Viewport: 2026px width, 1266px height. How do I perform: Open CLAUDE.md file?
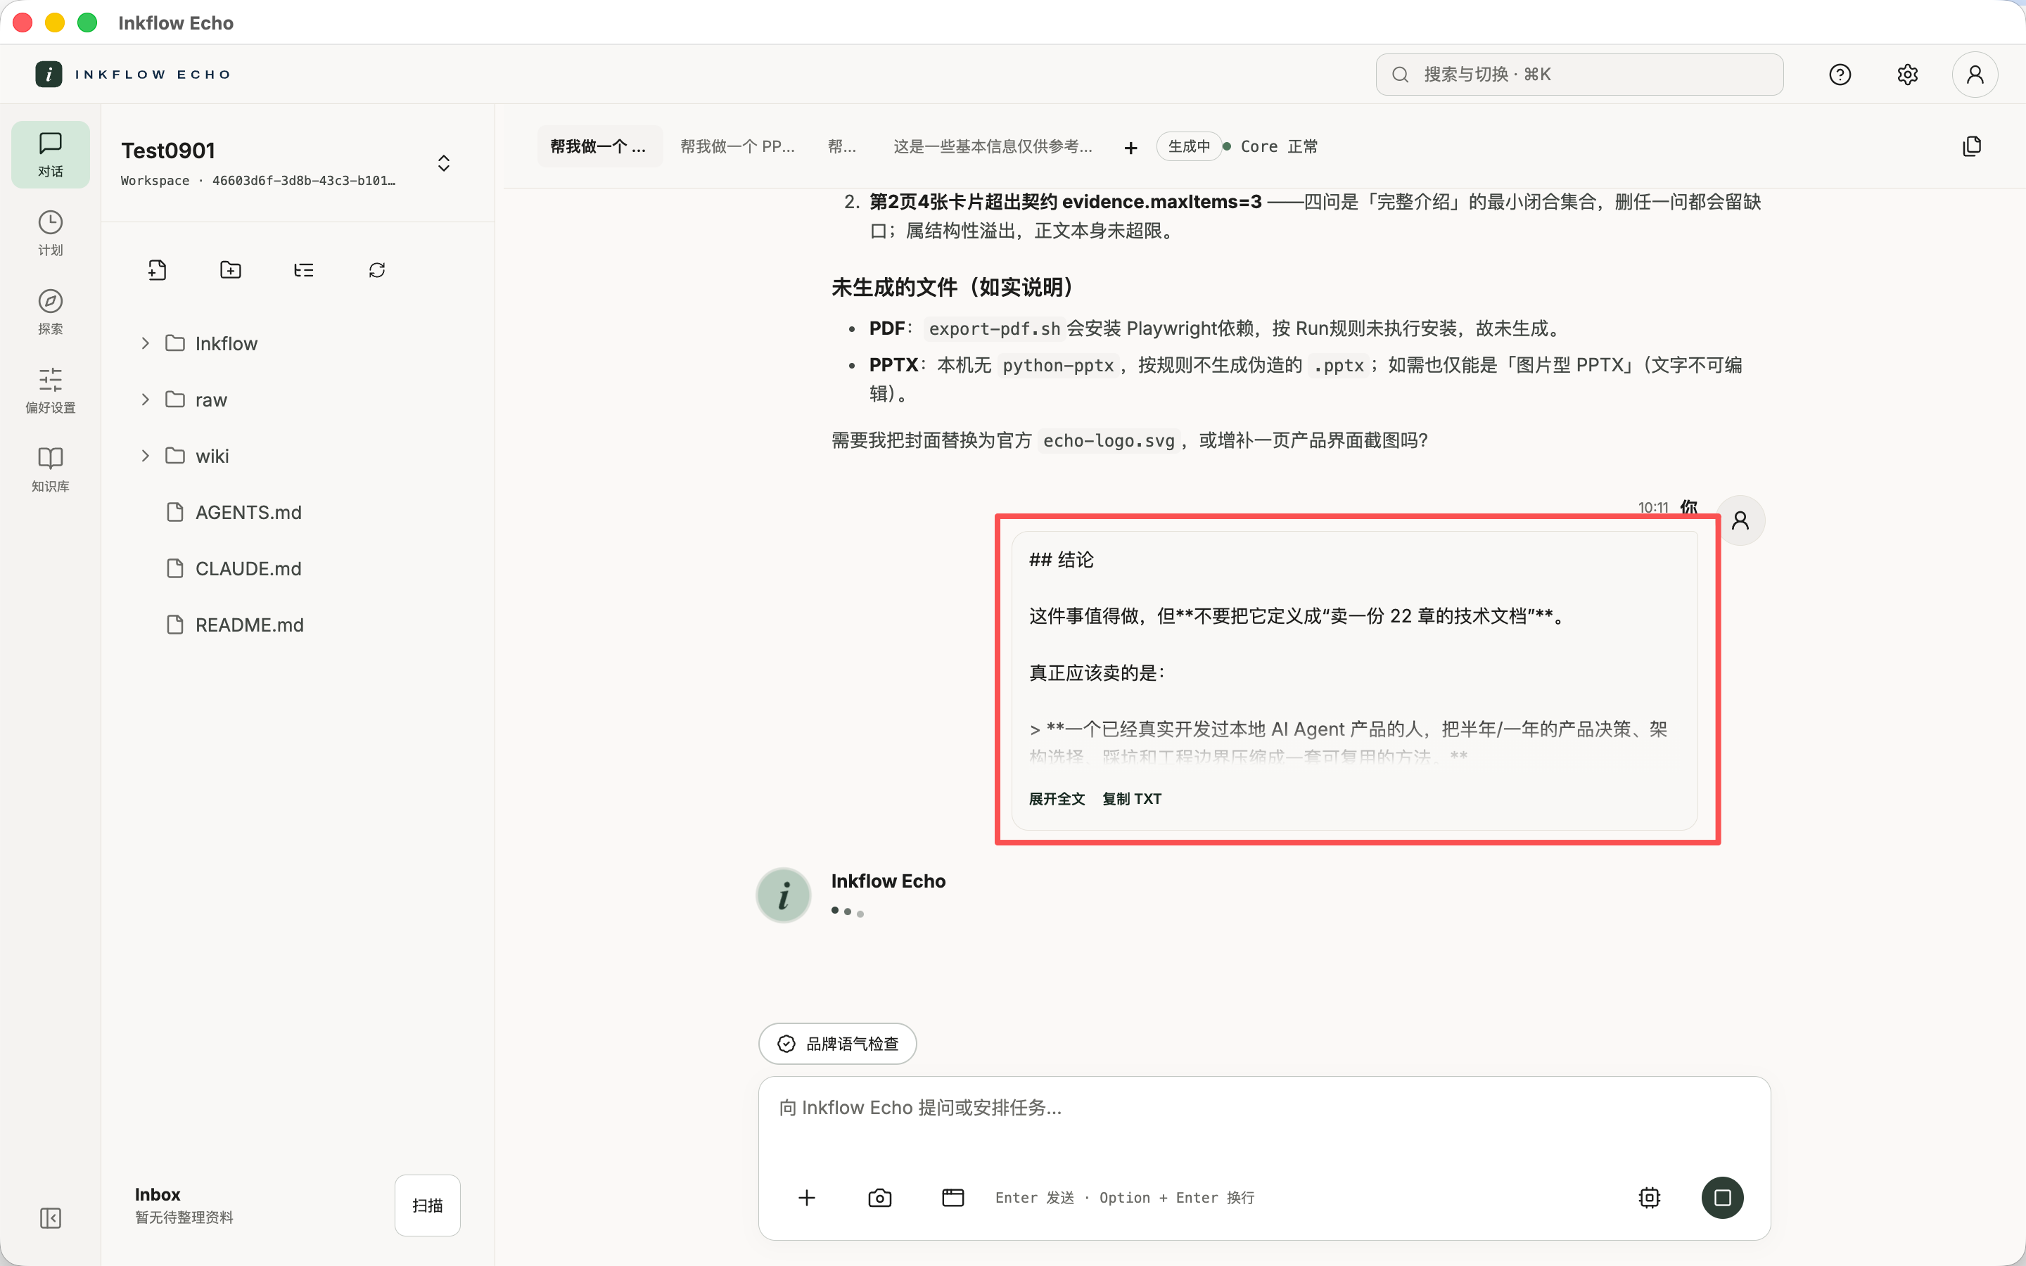click(234, 568)
